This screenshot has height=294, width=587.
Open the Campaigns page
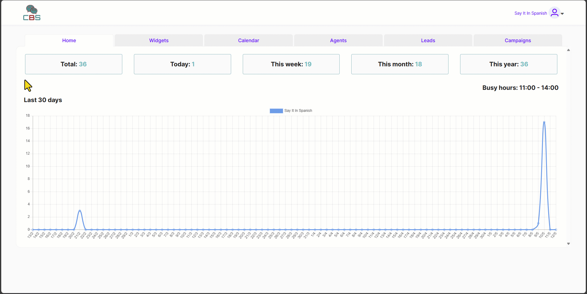coord(518,40)
